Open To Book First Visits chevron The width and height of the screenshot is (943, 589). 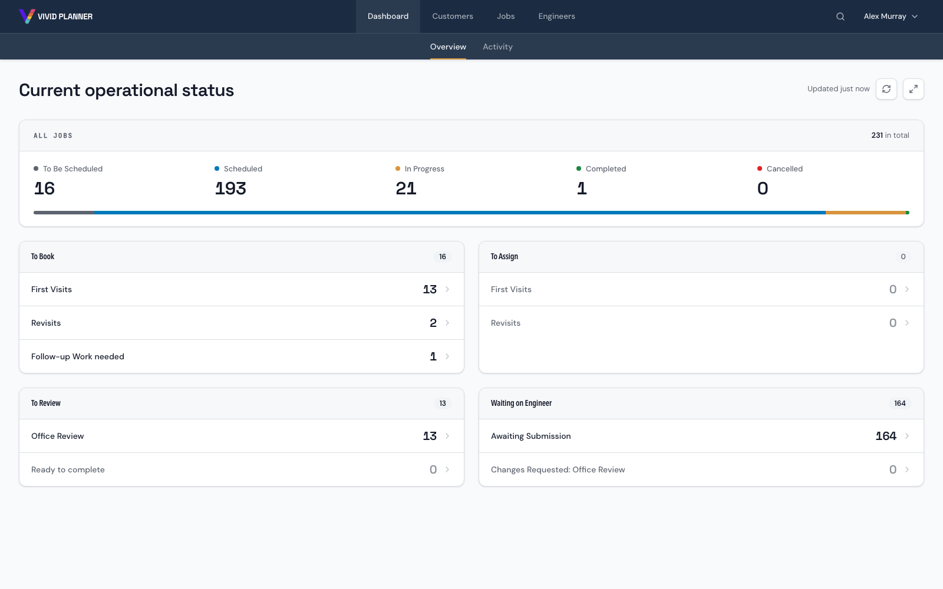(447, 289)
